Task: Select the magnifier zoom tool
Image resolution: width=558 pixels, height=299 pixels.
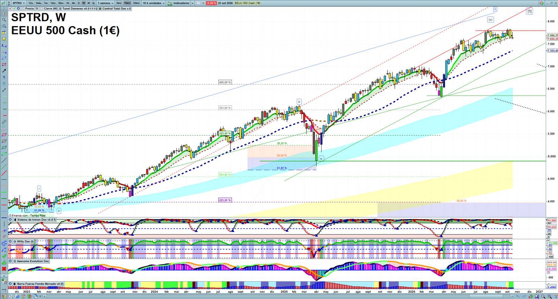Action: pos(4,20)
